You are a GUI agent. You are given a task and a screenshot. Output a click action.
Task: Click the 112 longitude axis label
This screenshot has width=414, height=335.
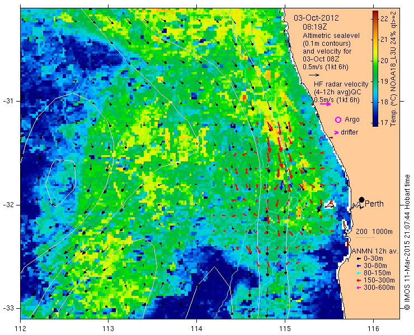click(21, 329)
